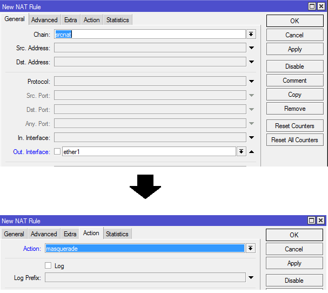The image size is (328, 293).
Task: Expand the Src. Address field
Action: pos(251,48)
